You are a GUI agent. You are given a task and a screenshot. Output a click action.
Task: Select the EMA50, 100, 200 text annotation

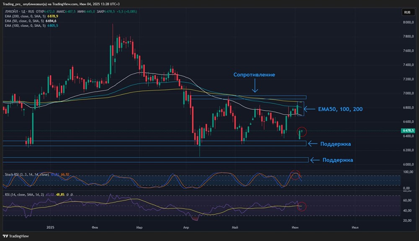340,109
